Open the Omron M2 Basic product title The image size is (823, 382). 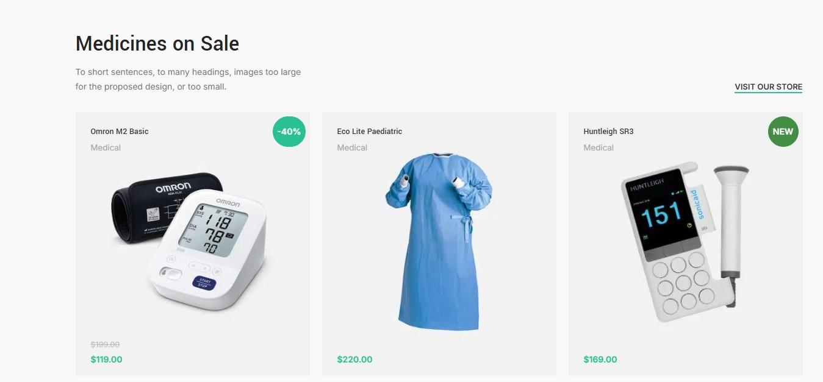click(x=120, y=131)
